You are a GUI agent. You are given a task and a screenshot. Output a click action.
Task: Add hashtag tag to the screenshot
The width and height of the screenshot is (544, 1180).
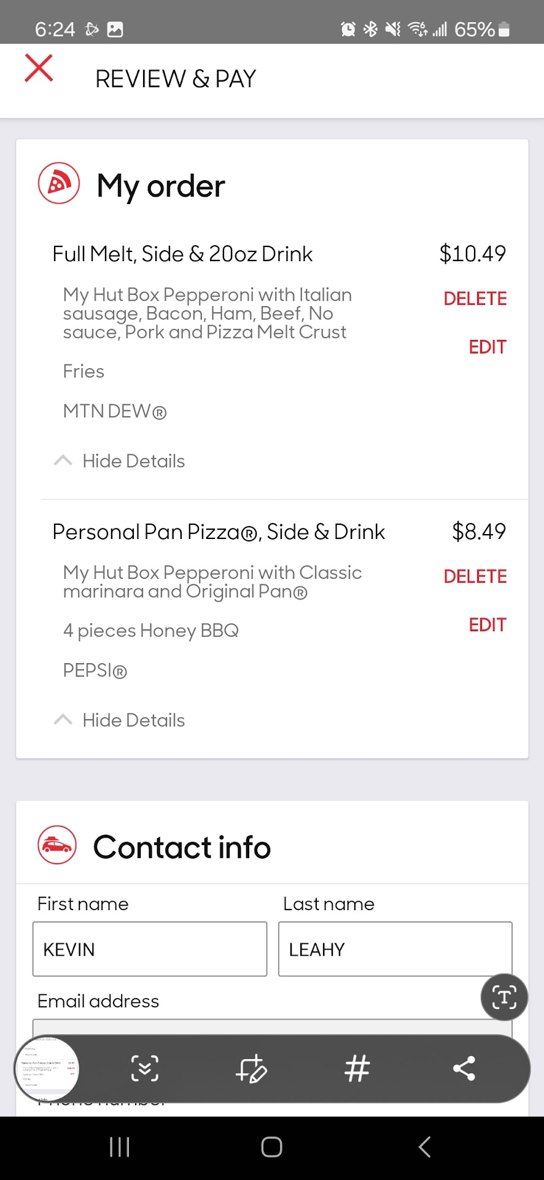(x=357, y=1068)
